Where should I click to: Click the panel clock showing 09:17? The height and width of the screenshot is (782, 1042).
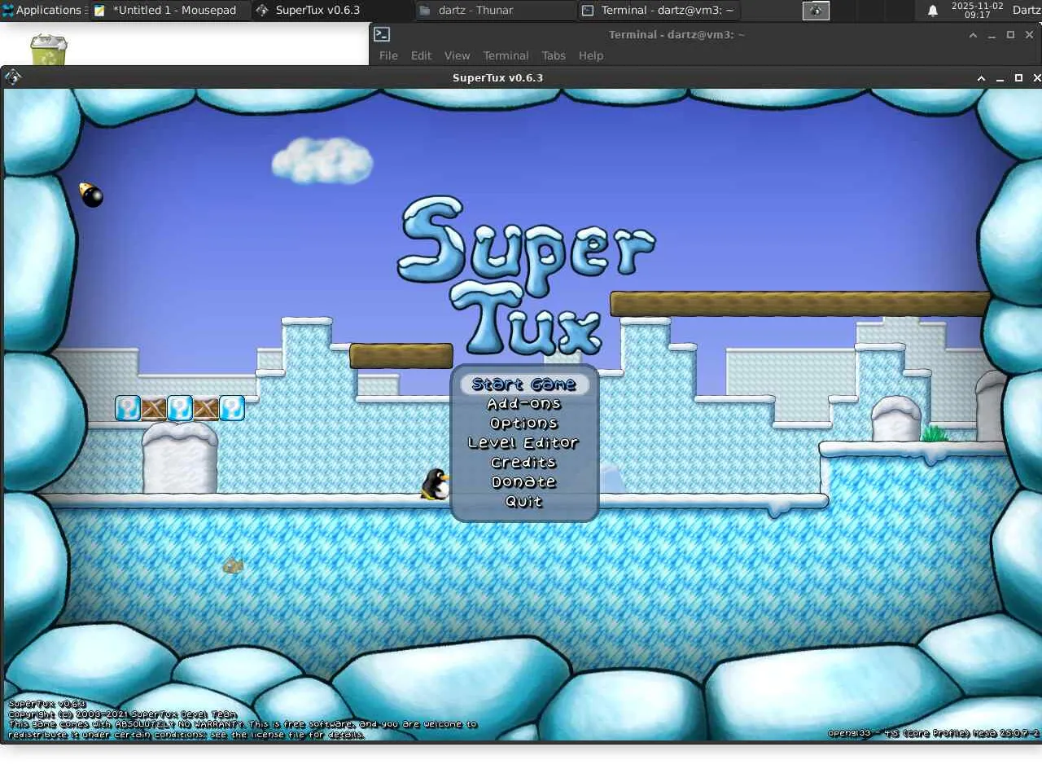(x=977, y=10)
